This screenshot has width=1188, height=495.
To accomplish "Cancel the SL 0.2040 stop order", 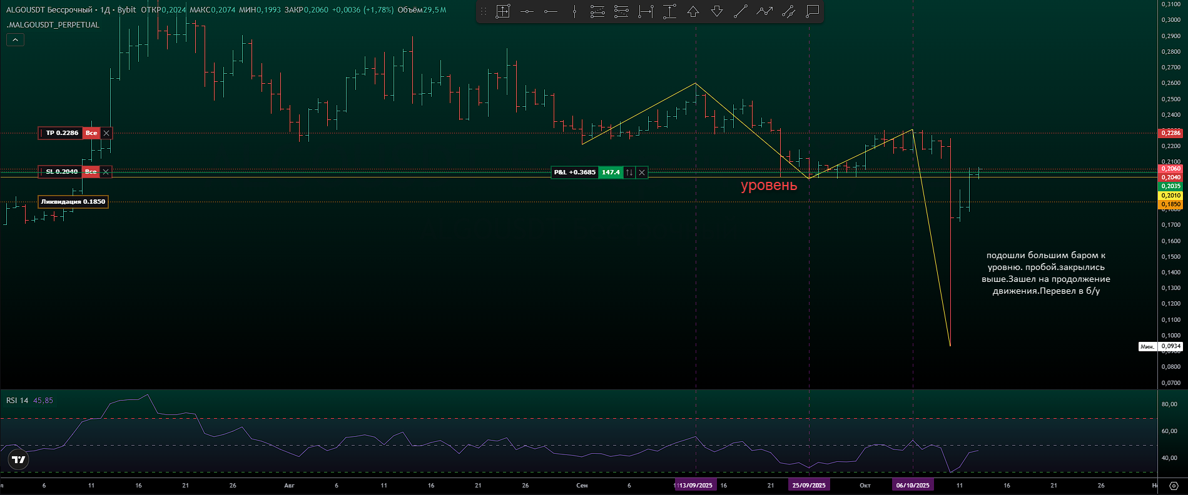I will [106, 172].
